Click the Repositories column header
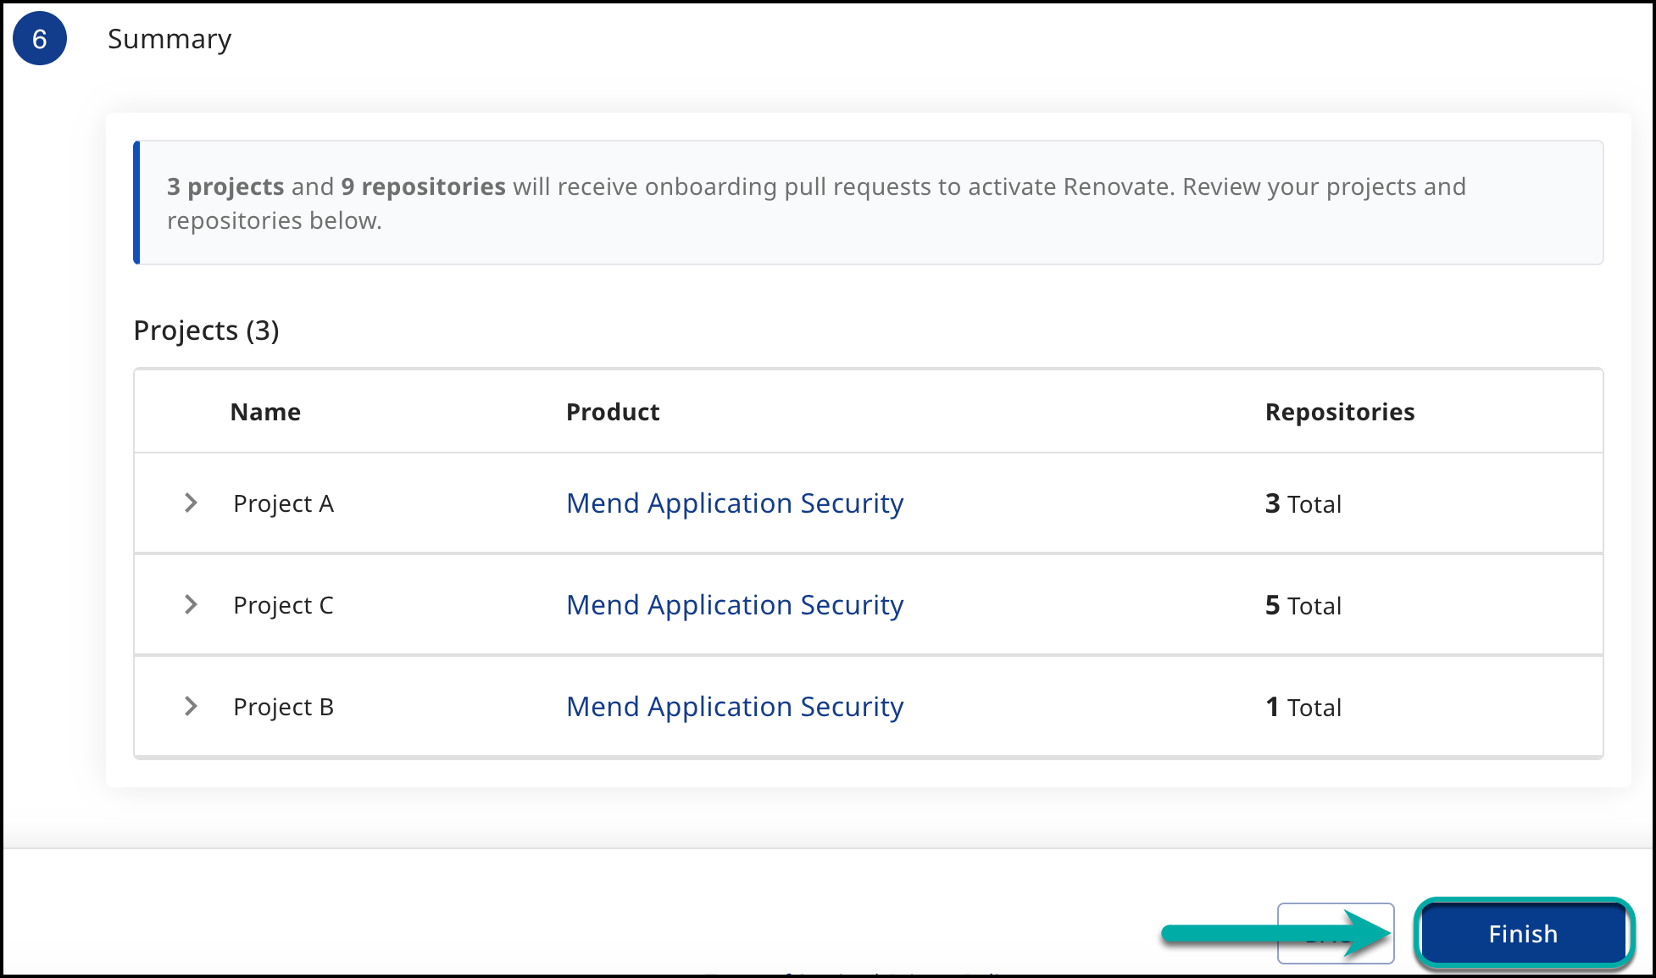This screenshot has height=978, width=1656. point(1339,412)
